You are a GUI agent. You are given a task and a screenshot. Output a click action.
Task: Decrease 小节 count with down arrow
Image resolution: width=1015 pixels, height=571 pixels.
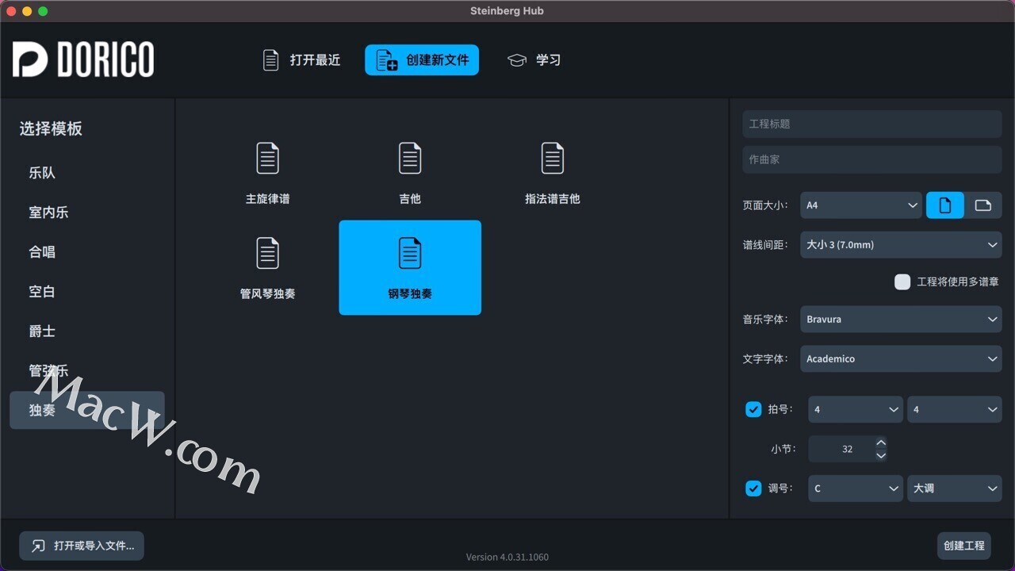pos(881,455)
